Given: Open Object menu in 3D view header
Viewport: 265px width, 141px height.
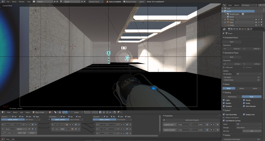Looking at the screenshot, I should tap(28, 112).
